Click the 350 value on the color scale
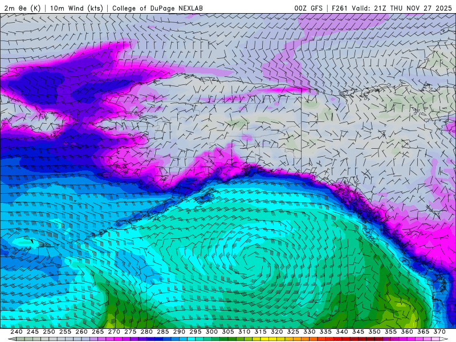This screenshot has height=342, width=456. click(x=374, y=332)
